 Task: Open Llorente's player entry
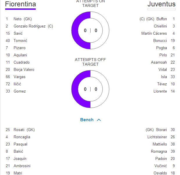pos(160,91)
